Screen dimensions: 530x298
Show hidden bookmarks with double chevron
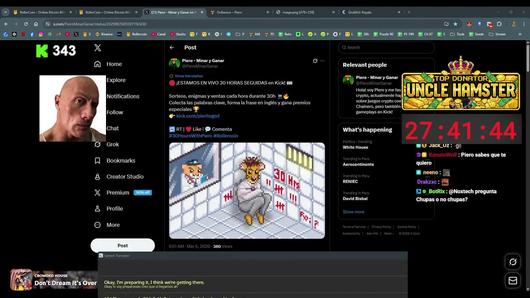tap(520, 34)
